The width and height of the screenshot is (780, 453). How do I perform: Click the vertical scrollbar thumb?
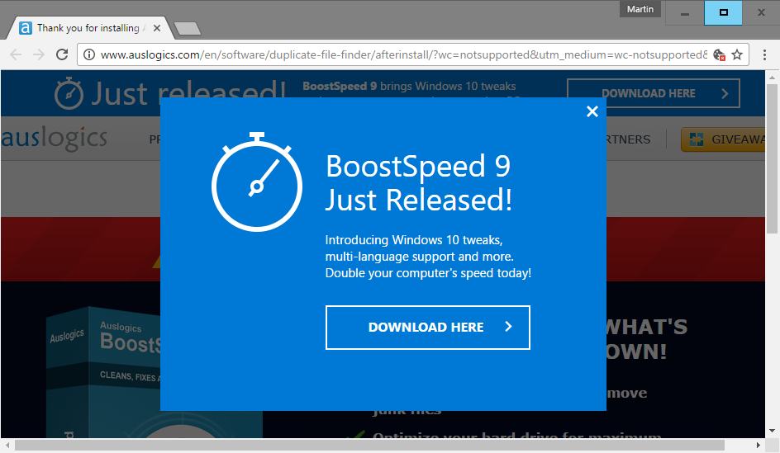(772, 158)
